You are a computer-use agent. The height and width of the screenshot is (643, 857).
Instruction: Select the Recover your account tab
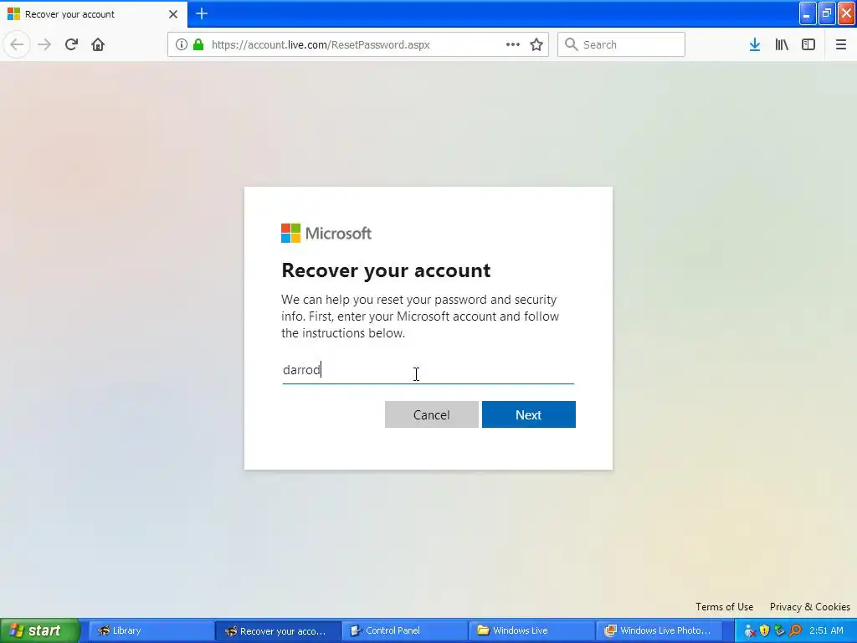(x=94, y=14)
